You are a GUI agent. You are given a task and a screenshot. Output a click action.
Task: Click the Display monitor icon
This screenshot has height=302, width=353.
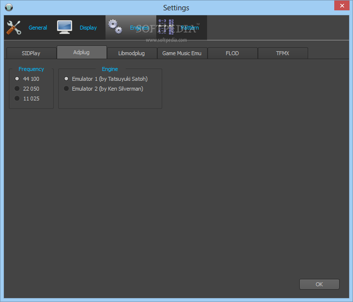[x=65, y=27]
